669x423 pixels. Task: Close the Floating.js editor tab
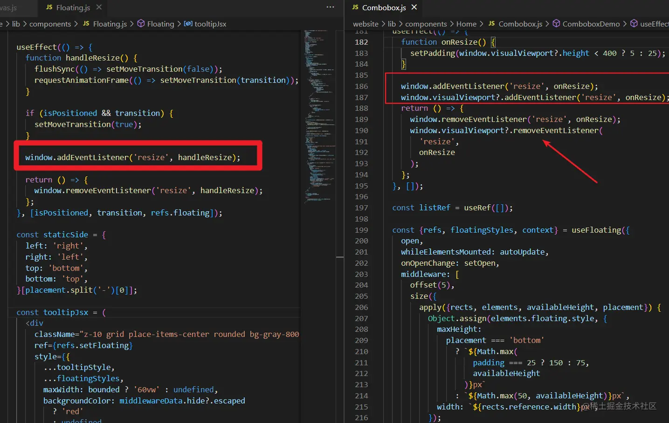(x=99, y=7)
